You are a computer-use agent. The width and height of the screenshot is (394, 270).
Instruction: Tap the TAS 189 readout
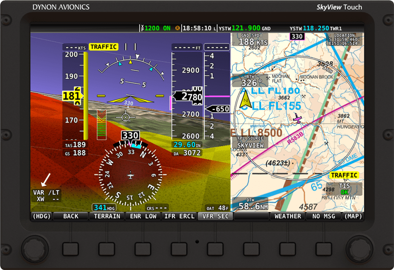click(75, 145)
